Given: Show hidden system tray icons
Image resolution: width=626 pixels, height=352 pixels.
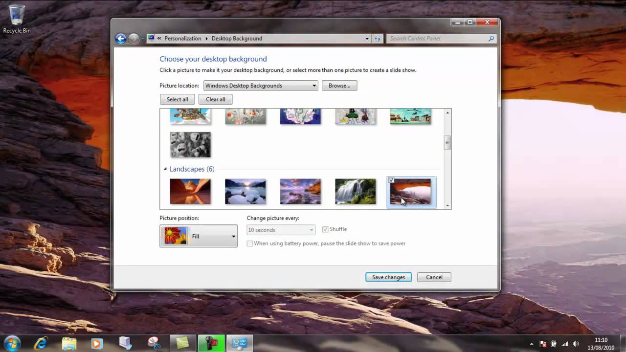Looking at the screenshot, I should coord(532,344).
